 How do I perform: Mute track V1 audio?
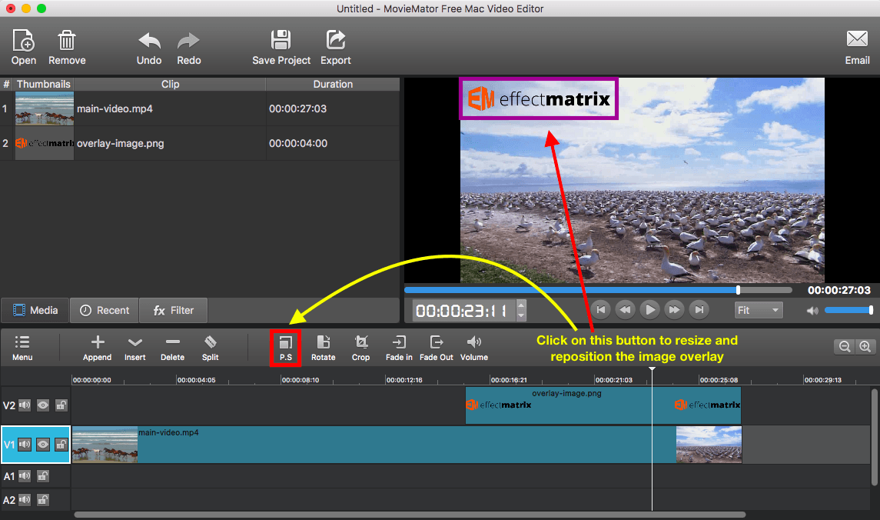(25, 445)
